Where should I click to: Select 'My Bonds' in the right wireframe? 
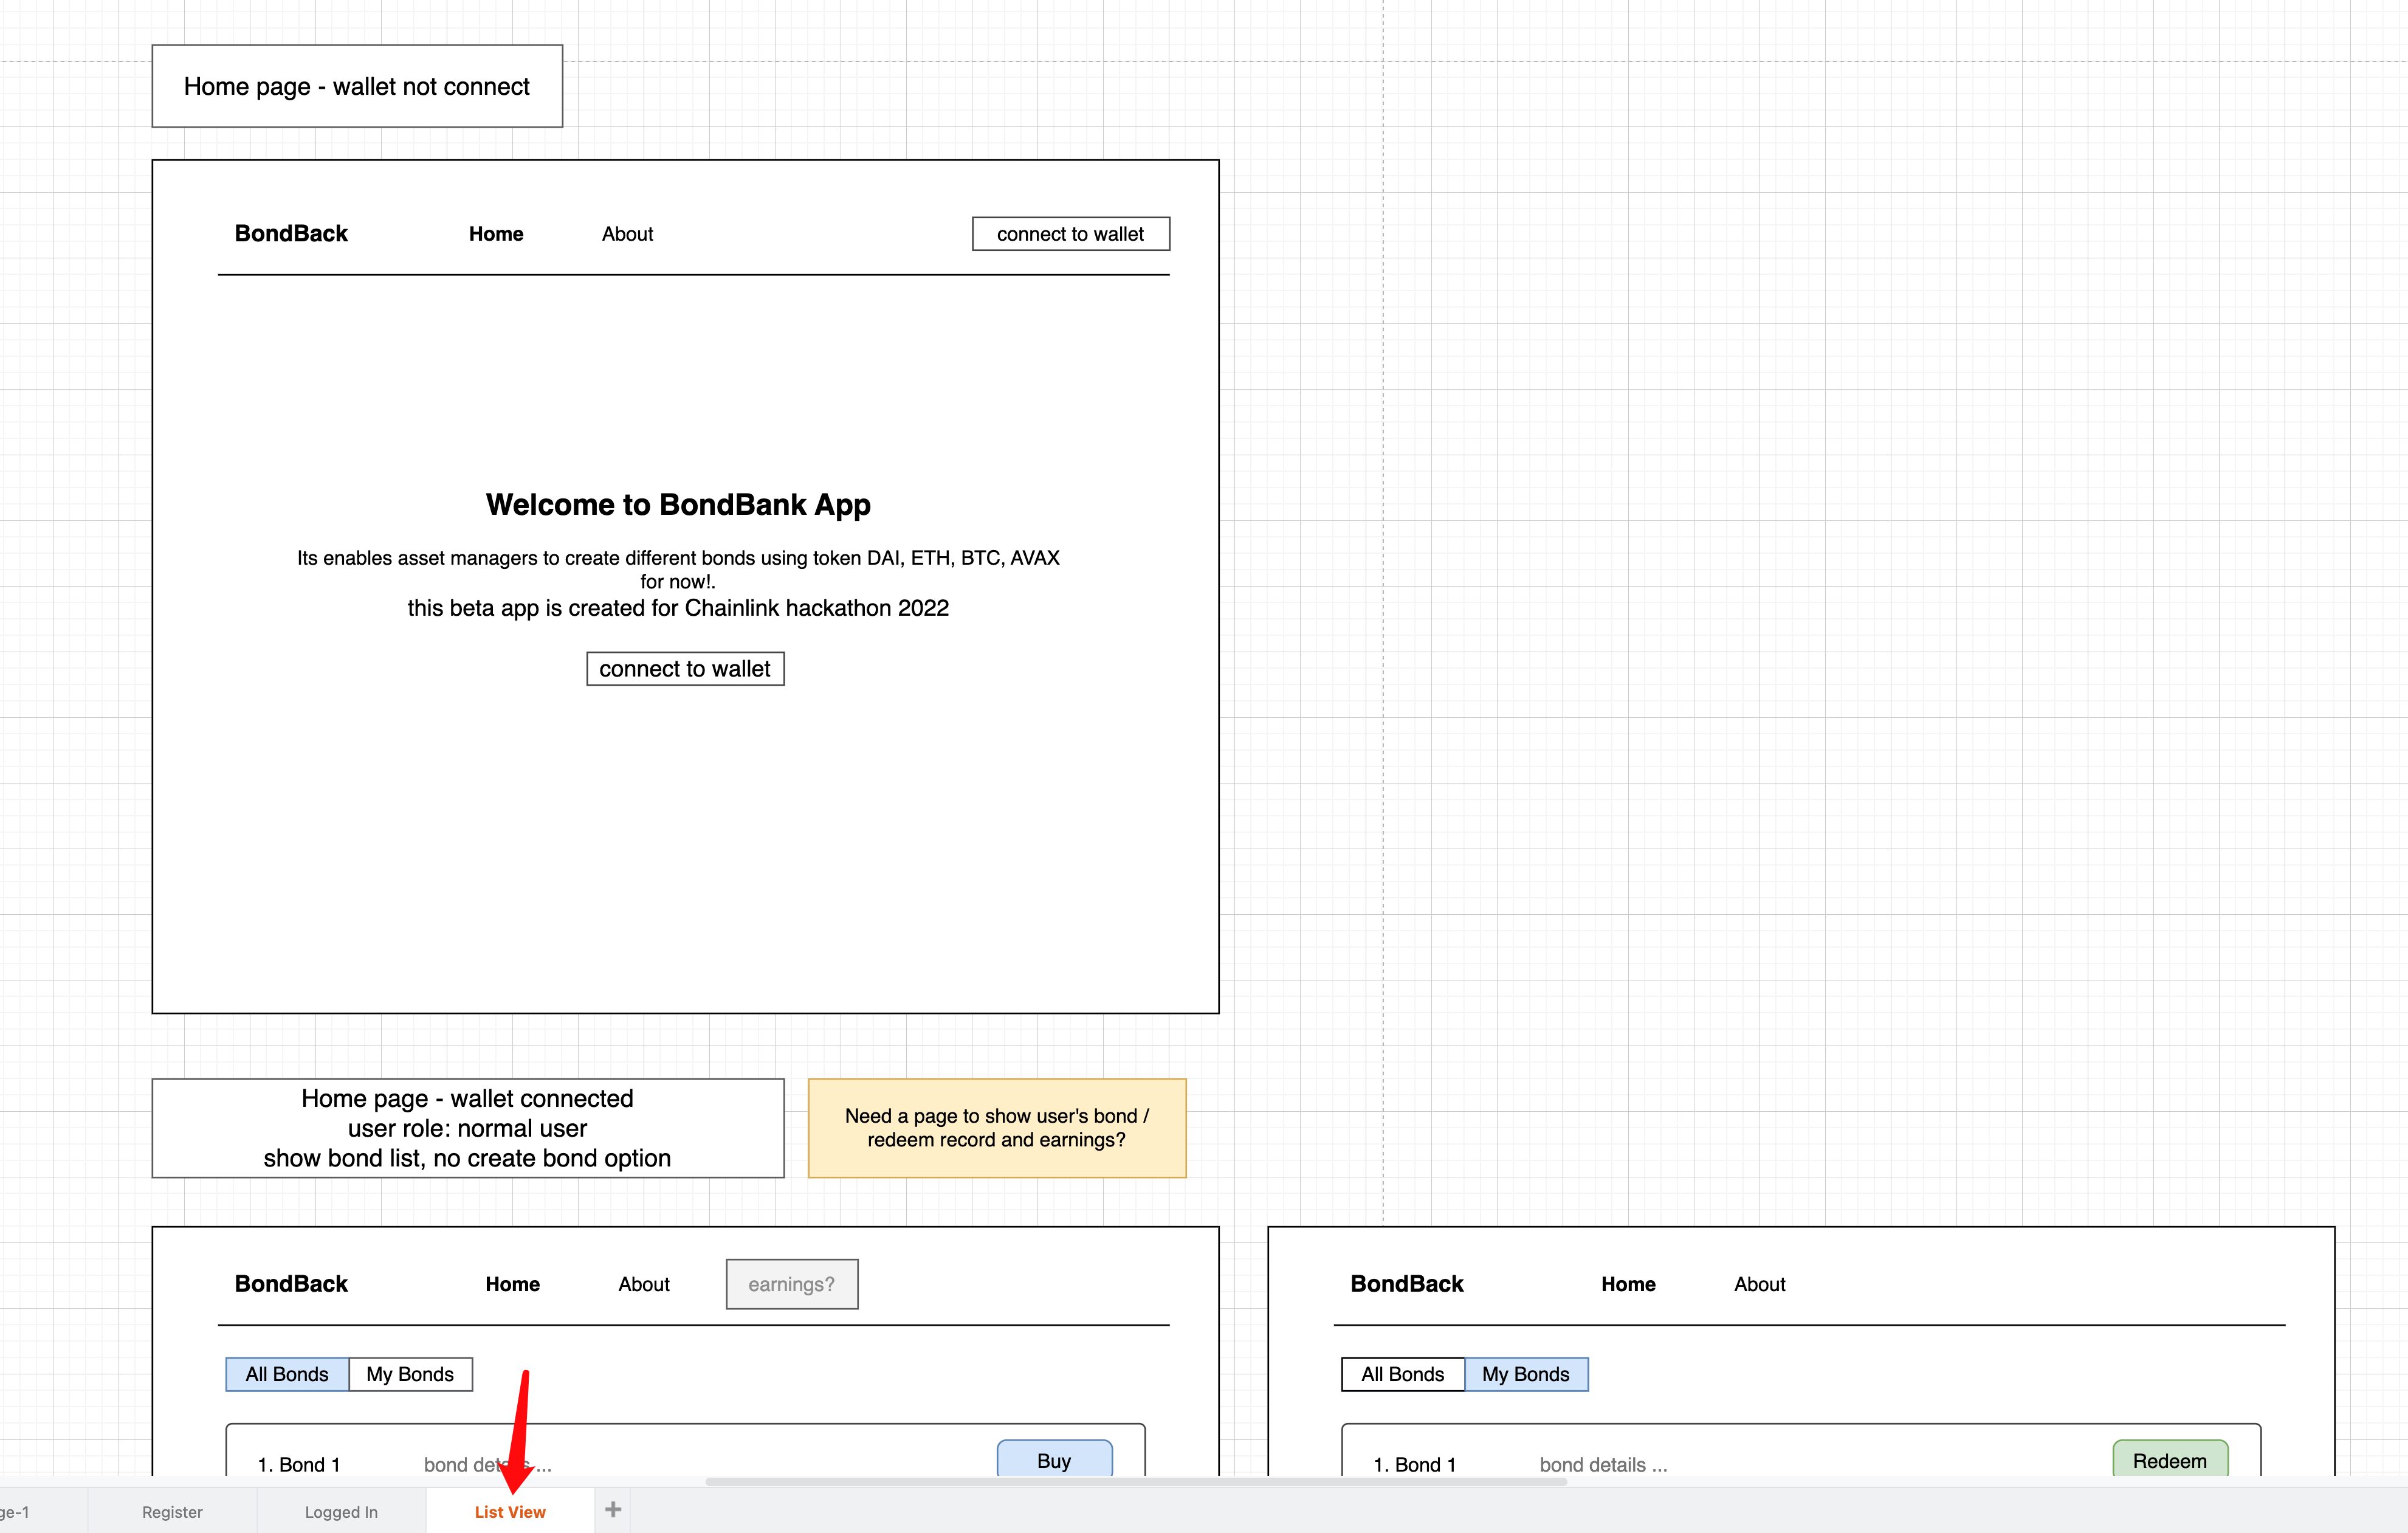coord(1527,1374)
